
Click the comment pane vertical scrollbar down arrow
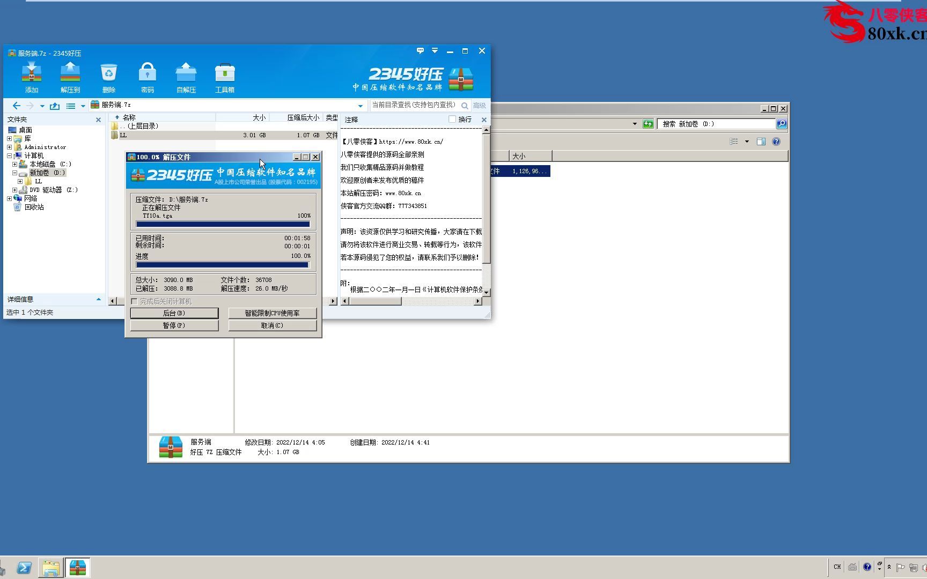pyautogui.click(x=486, y=292)
